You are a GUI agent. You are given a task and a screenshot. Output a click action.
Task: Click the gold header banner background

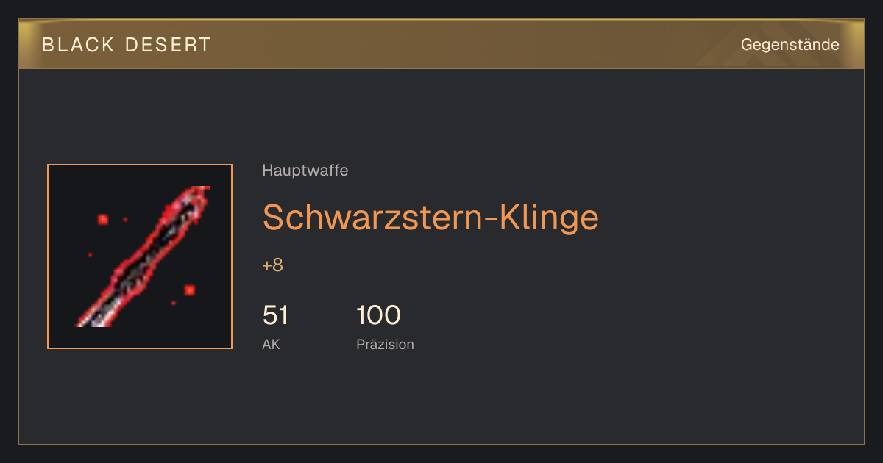pyautogui.click(x=441, y=45)
